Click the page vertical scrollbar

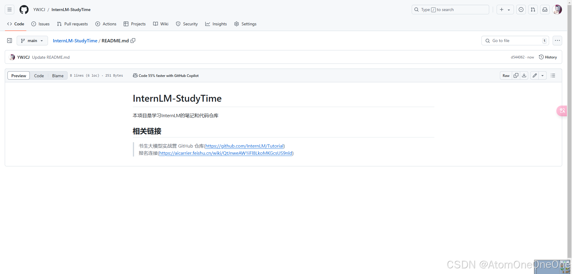[x=569, y=131]
